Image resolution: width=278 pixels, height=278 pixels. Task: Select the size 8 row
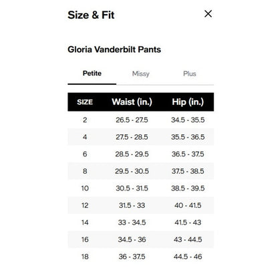[x=141, y=171]
